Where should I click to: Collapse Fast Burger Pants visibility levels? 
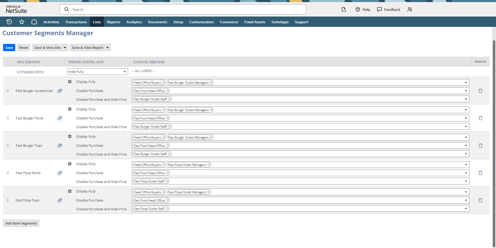coord(70,109)
